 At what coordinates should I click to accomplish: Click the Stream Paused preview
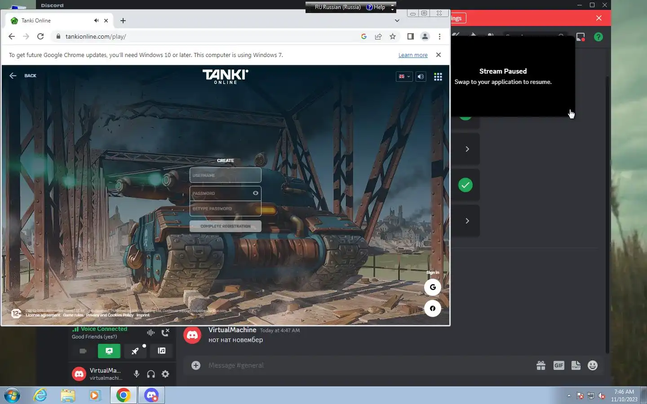[513, 76]
